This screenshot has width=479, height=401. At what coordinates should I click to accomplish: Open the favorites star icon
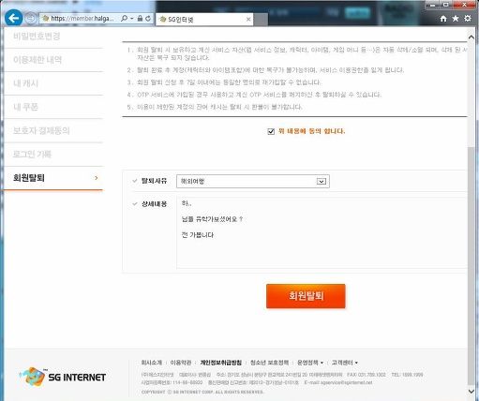click(x=456, y=19)
